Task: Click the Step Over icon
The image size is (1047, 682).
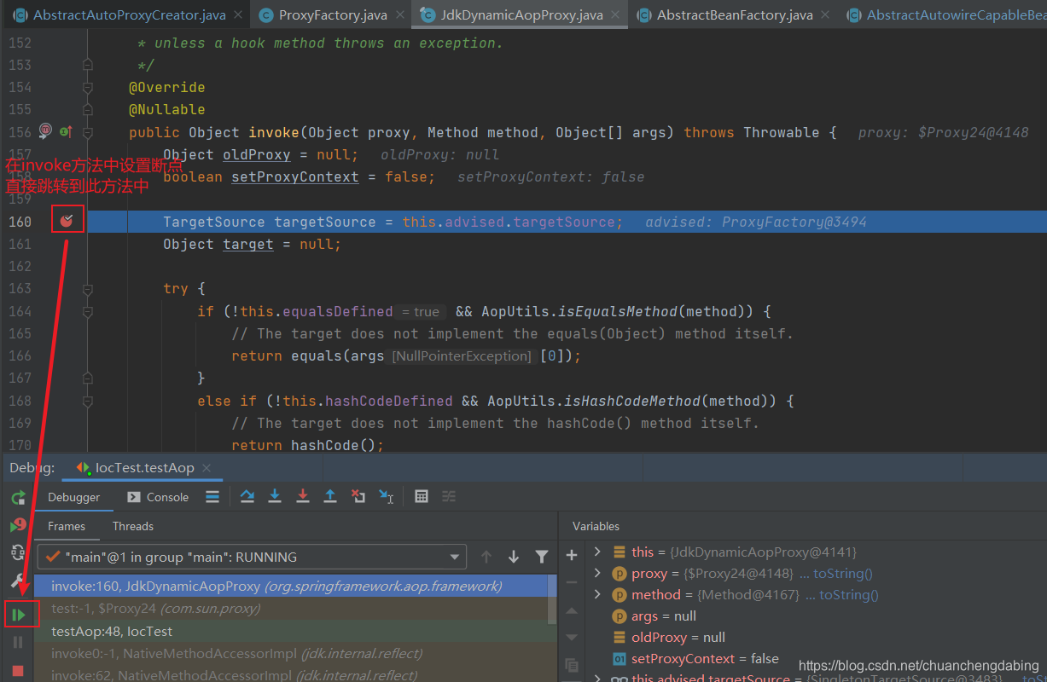Action: pos(247,496)
